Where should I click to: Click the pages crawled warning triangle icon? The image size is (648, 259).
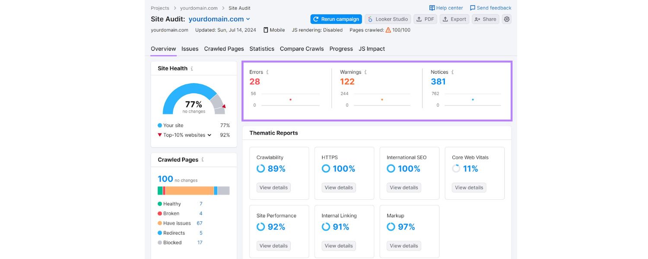388,30
